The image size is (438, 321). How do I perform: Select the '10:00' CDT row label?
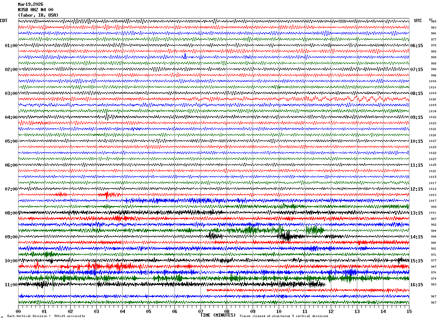[x=11, y=261]
